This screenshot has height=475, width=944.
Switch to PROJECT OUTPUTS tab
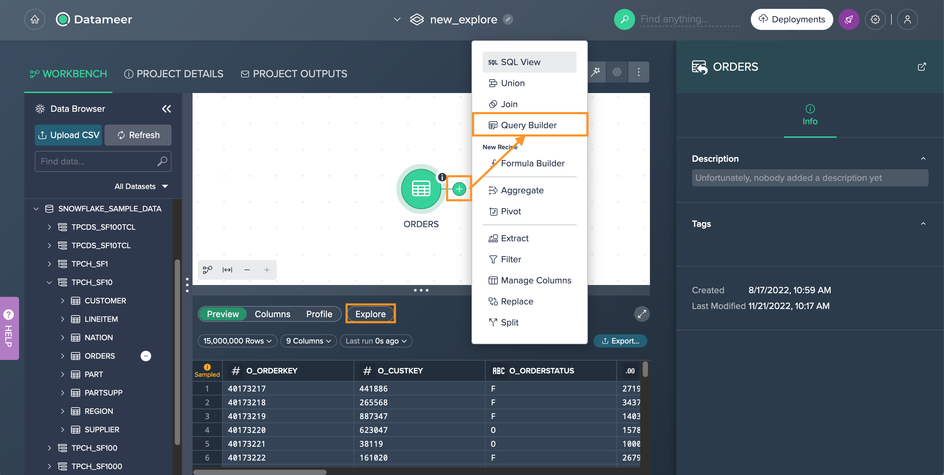(294, 74)
